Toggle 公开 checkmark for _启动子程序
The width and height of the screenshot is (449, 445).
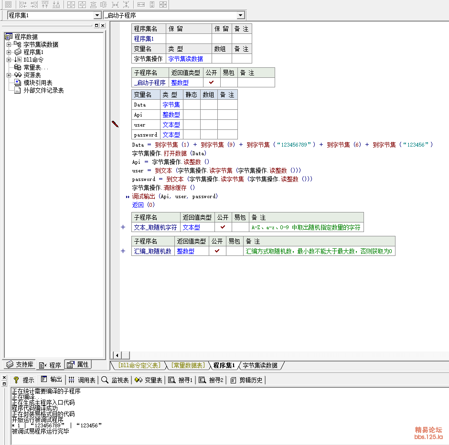(211, 83)
